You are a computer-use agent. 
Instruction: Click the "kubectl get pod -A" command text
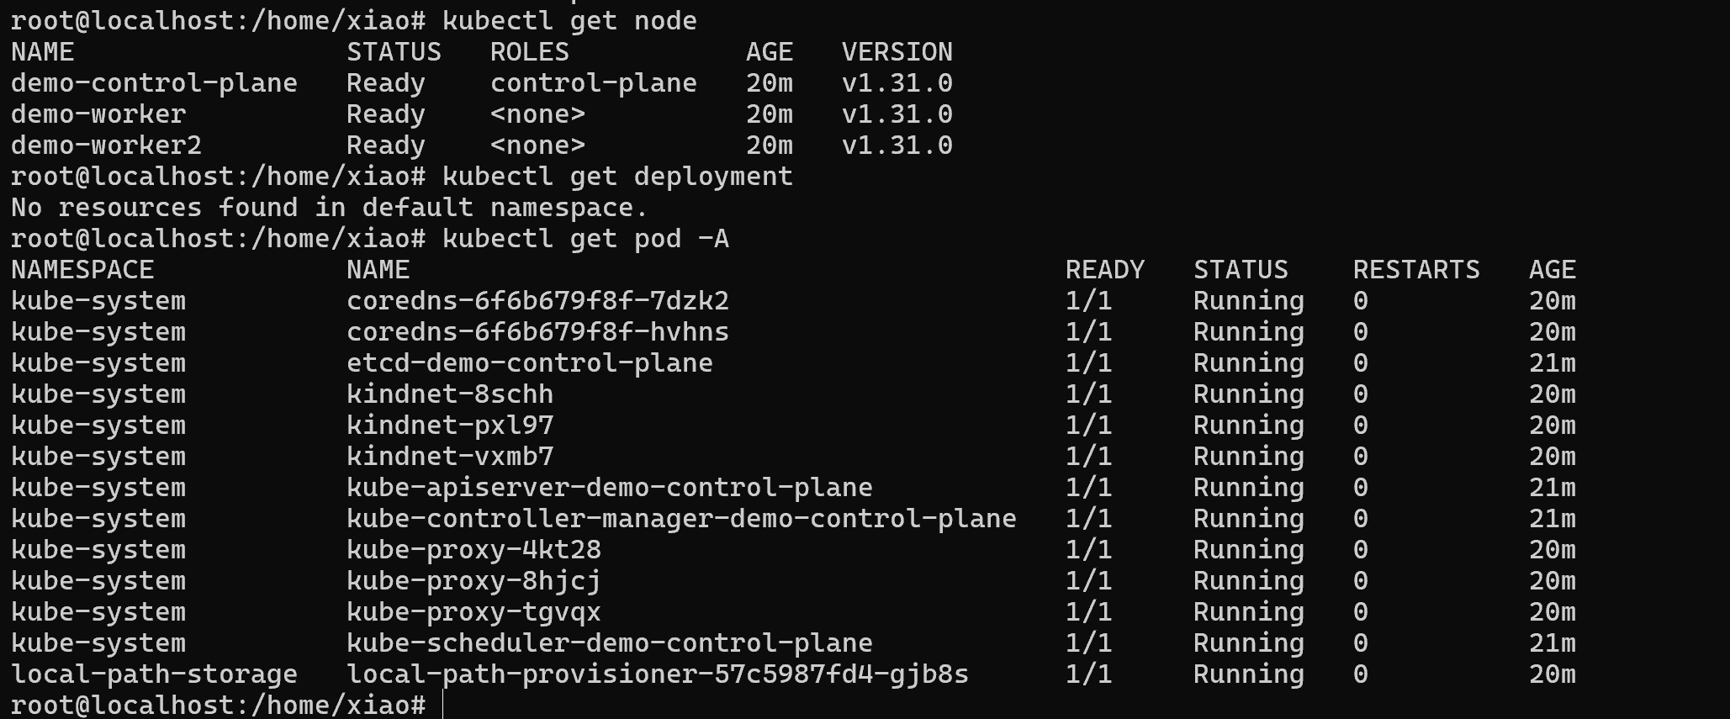click(585, 239)
